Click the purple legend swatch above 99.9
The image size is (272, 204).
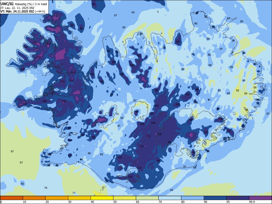click(x=260, y=198)
